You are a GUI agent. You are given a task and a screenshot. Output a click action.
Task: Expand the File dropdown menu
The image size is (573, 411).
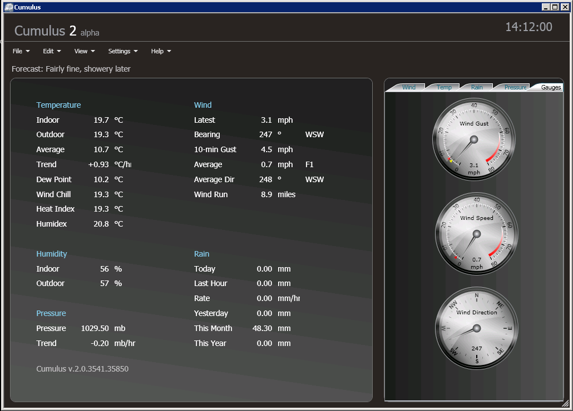pyautogui.click(x=21, y=51)
